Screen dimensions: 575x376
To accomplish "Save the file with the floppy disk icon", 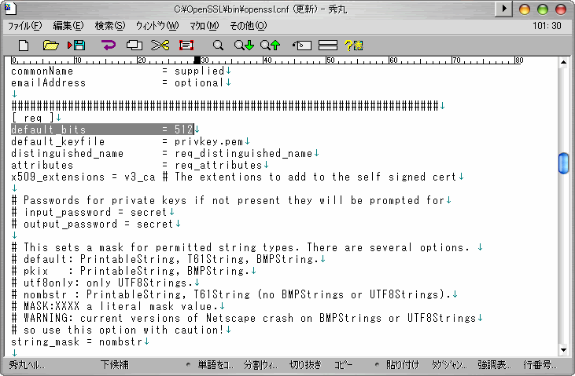I will point(76,46).
